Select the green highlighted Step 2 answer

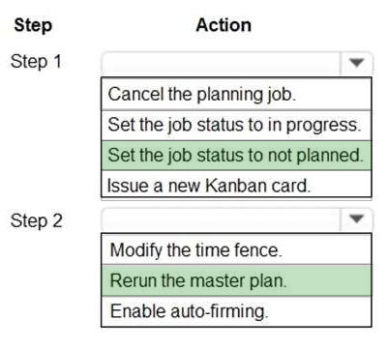[x=236, y=280]
